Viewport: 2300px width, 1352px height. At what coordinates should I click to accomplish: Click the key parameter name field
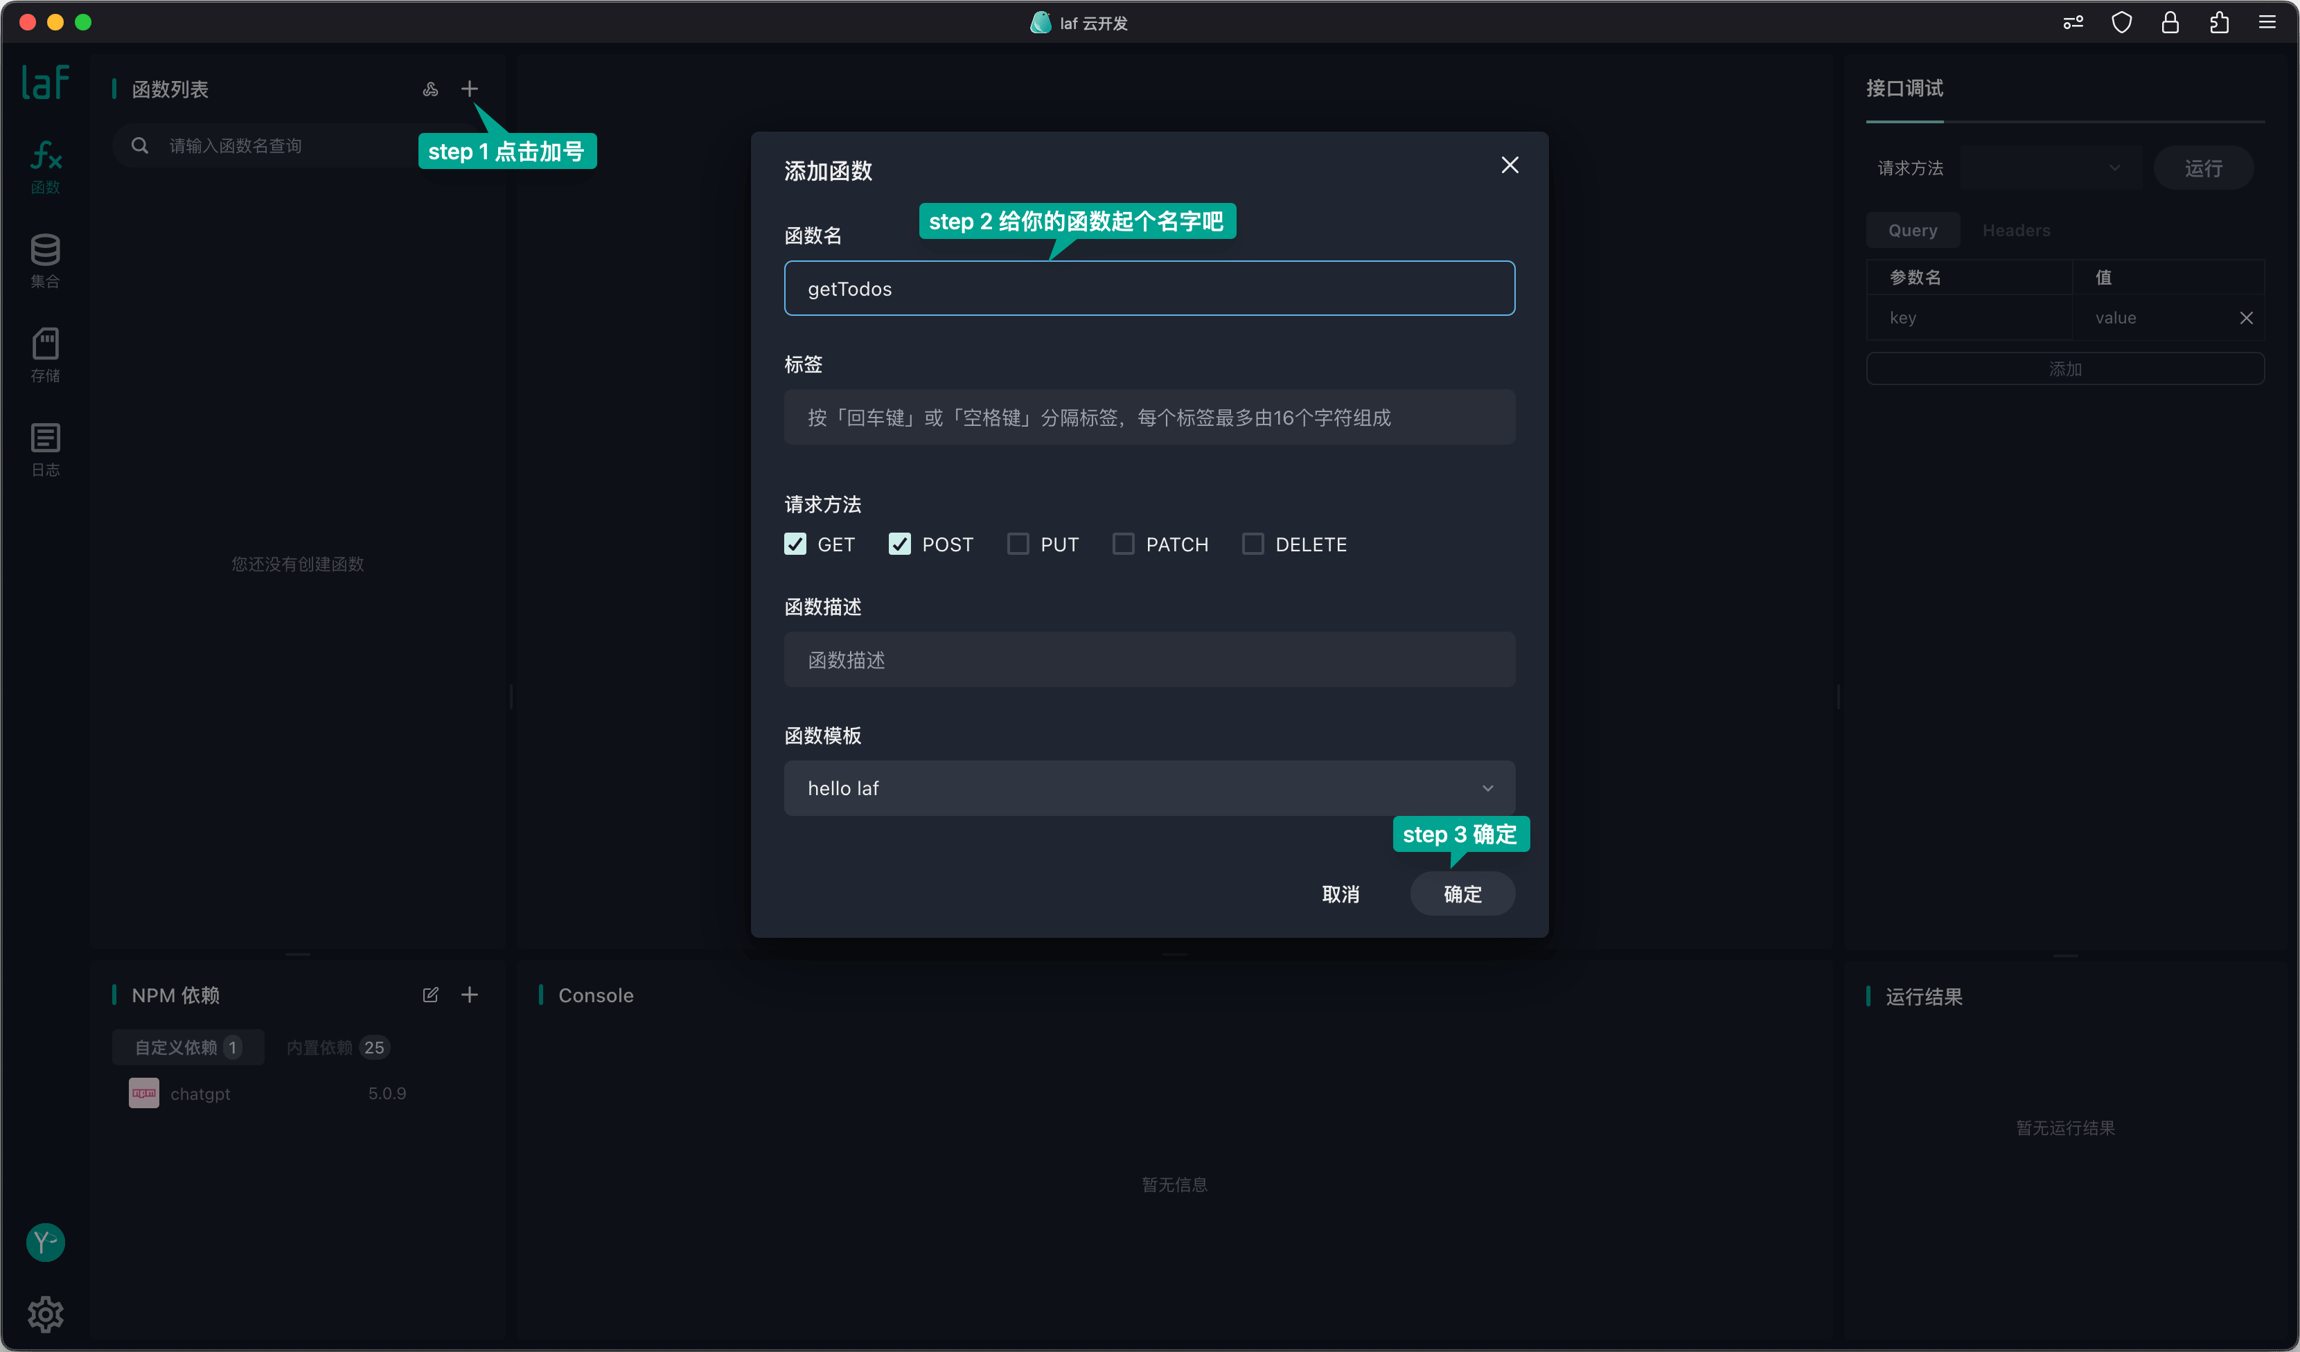[x=1969, y=317]
